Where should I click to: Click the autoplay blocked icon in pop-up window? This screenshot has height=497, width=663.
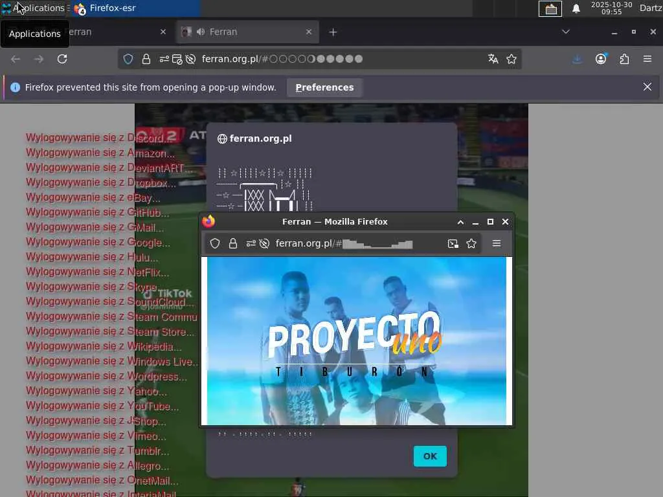point(264,243)
